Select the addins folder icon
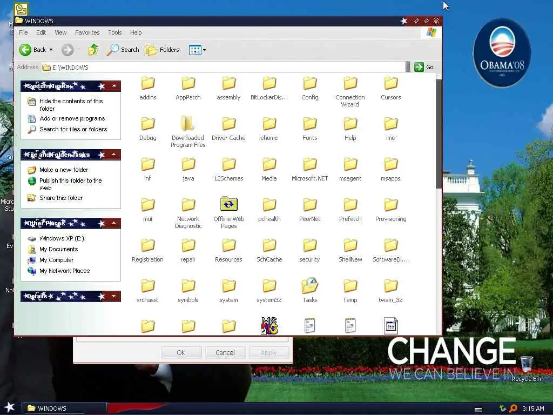The width and height of the screenshot is (553, 415). [x=148, y=83]
